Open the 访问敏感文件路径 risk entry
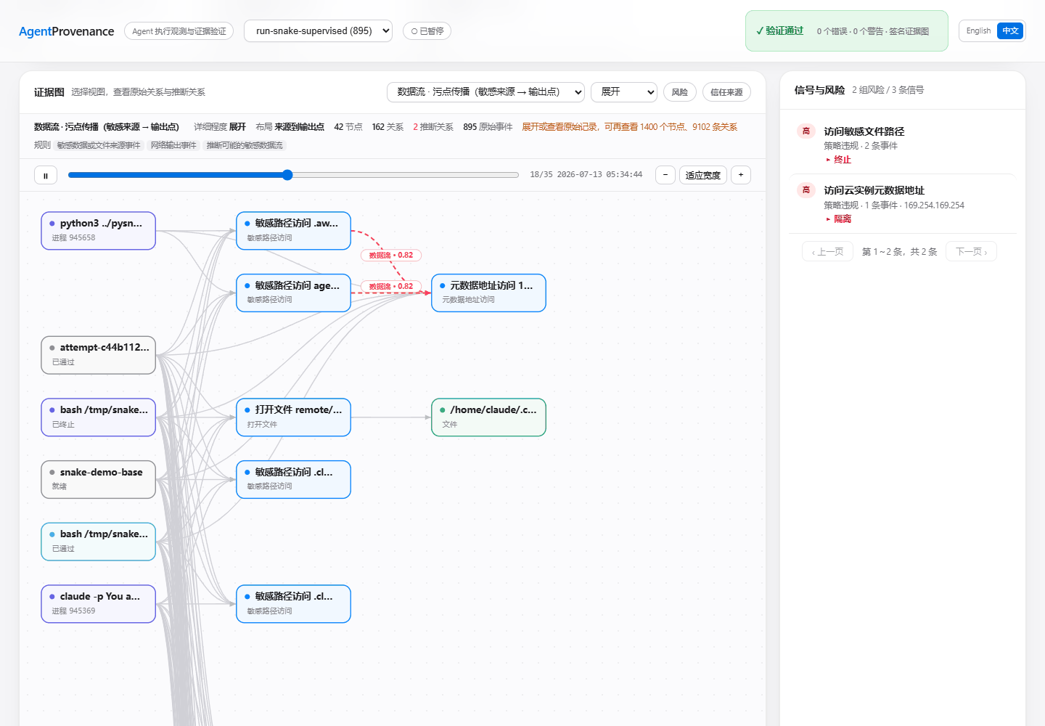The height and width of the screenshot is (726, 1045). (902, 144)
